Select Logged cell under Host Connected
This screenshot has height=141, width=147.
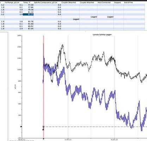[x=110, y=17]
